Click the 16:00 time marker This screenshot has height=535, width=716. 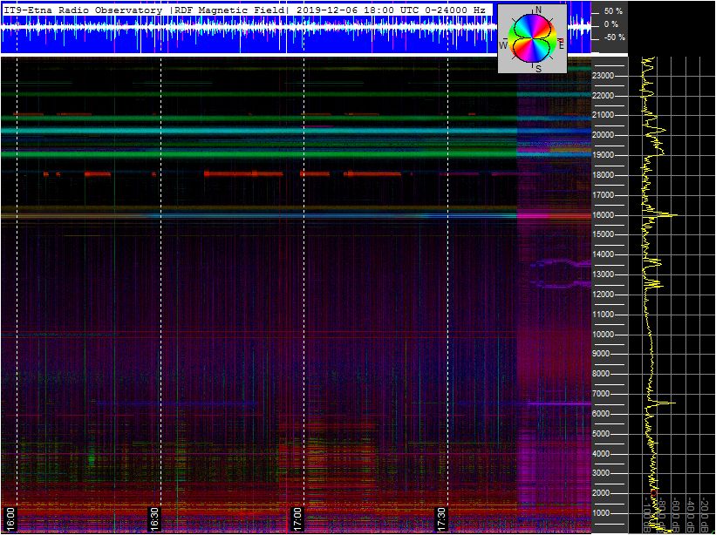point(10,518)
